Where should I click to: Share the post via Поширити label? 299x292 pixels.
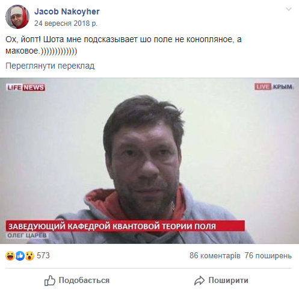[229, 280]
